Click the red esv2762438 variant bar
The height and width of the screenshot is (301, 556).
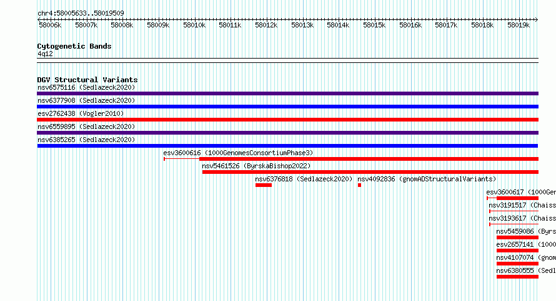point(287,120)
